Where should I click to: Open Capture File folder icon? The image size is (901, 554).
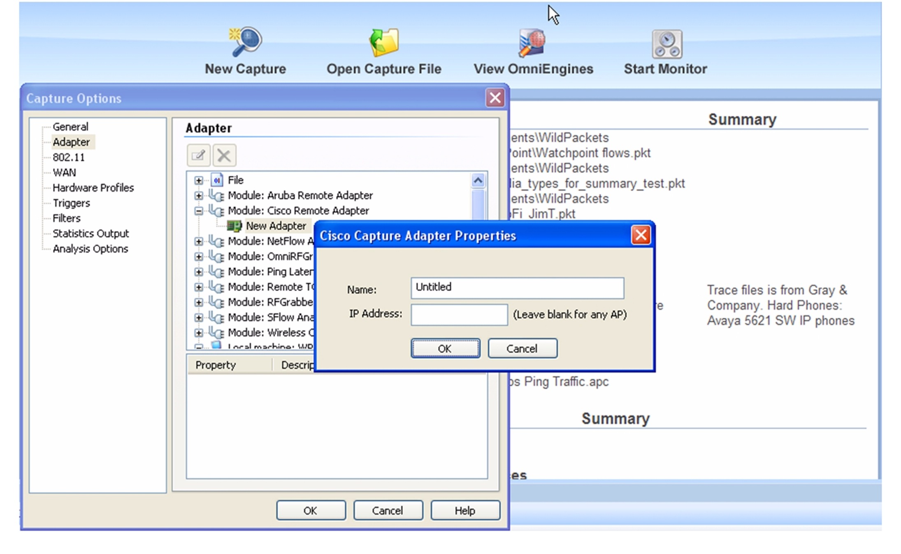pos(384,43)
